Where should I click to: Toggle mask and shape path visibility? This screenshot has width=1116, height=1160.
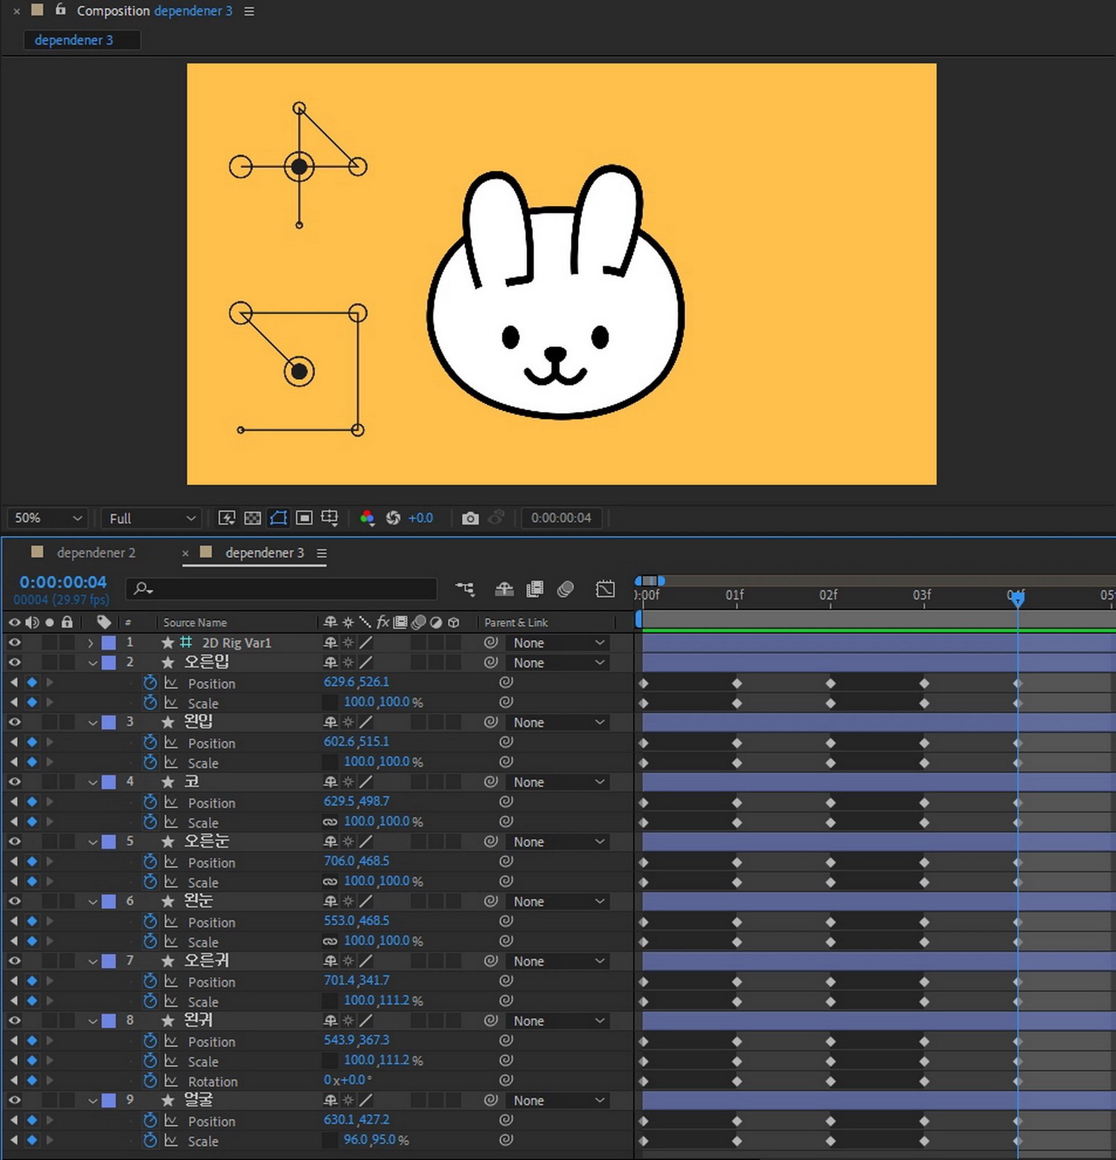[278, 518]
